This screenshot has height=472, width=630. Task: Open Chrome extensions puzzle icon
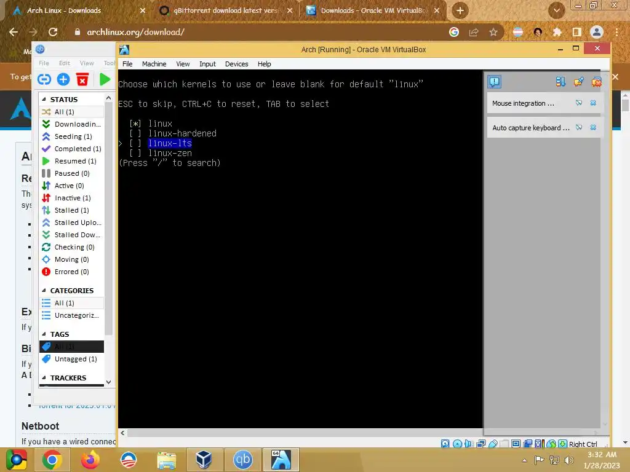[557, 32]
